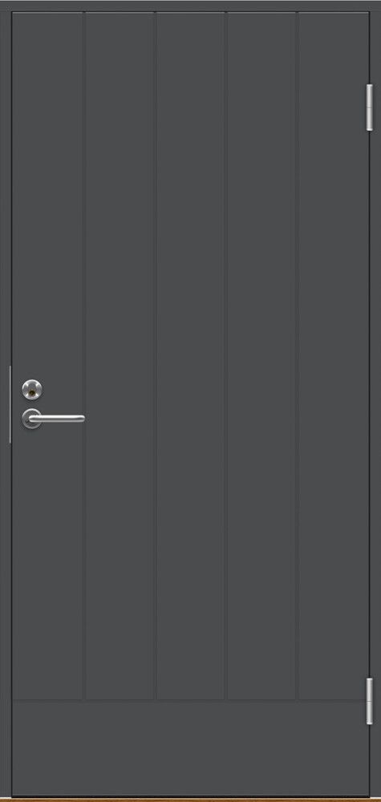
Task: Click the wooden threshold strip below door
Action: 190,800
